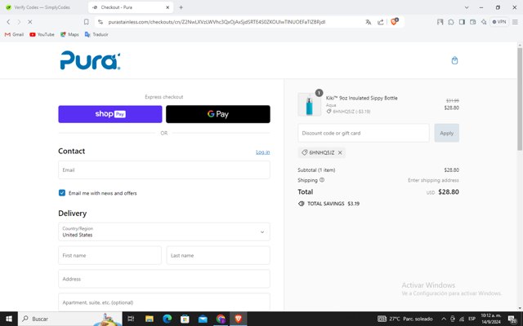
Task: Click the Pura logo
Action: [x=90, y=60]
